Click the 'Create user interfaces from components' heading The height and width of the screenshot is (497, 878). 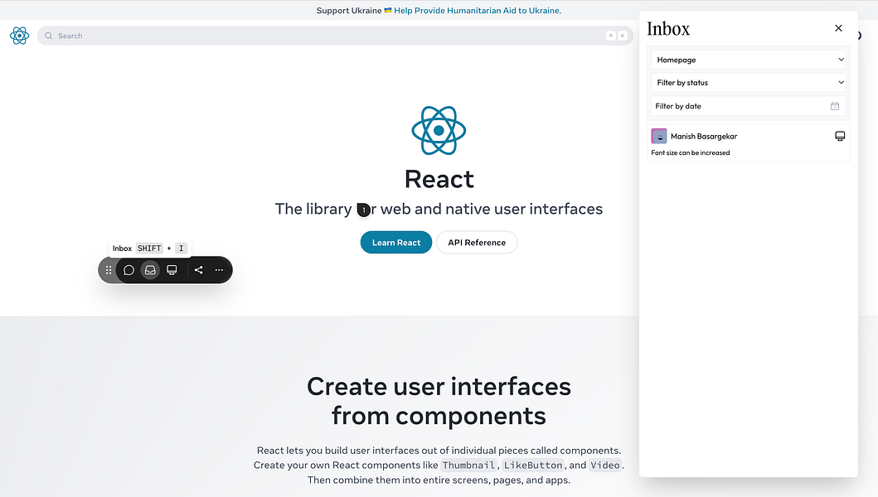pyautogui.click(x=439, y=401)
